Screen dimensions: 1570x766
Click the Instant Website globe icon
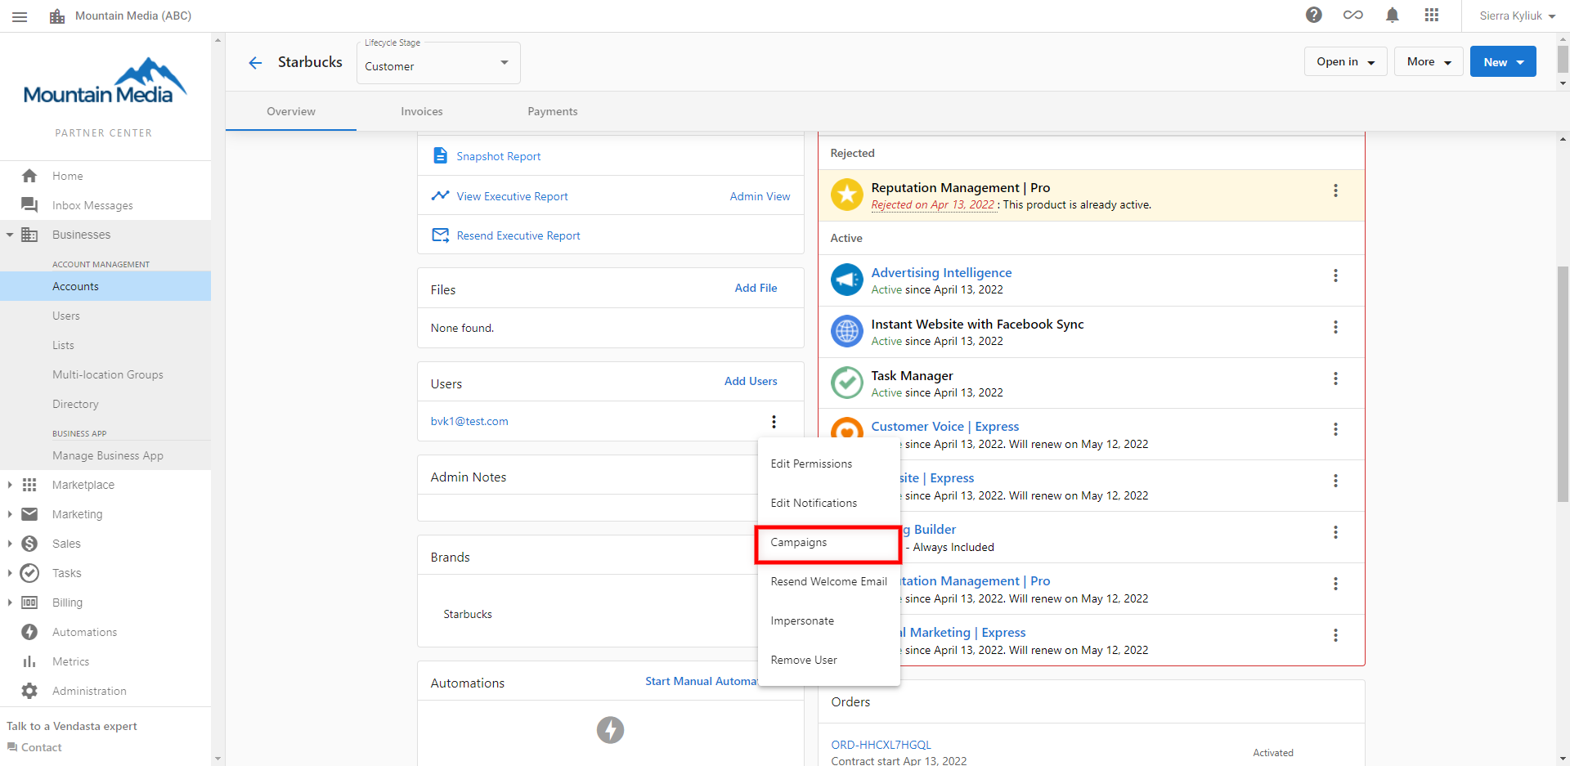(847, 331)
